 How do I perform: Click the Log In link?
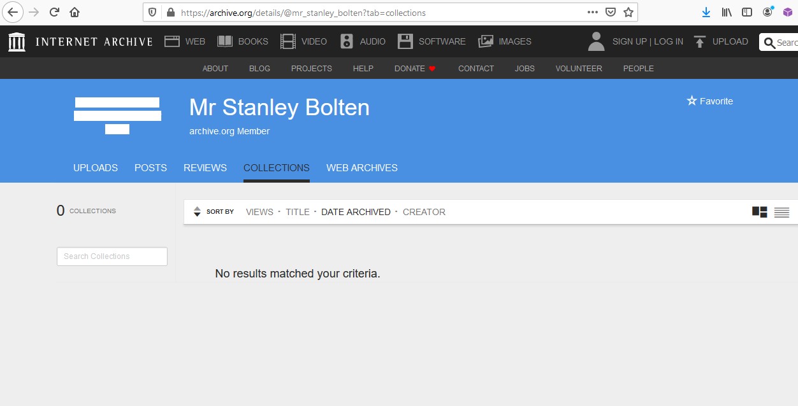(x=669, y=41)
